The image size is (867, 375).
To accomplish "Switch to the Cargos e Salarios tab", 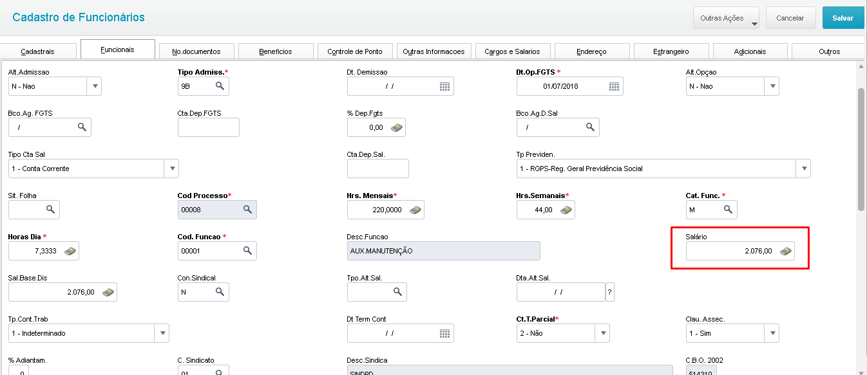I will pos(513,51).
